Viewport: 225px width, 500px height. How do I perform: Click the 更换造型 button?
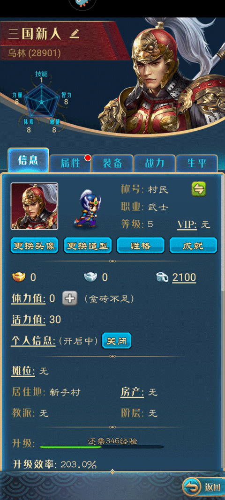(x=88, y=246)
